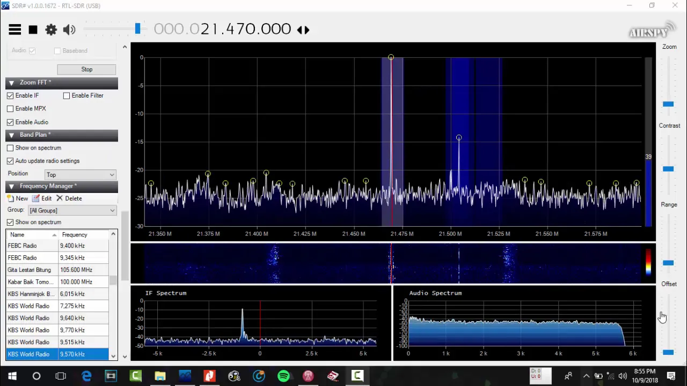The width and height of the screenshot is (687, 386).
Task: Open the SDR# taskbar icon
Action: point(185,376)
